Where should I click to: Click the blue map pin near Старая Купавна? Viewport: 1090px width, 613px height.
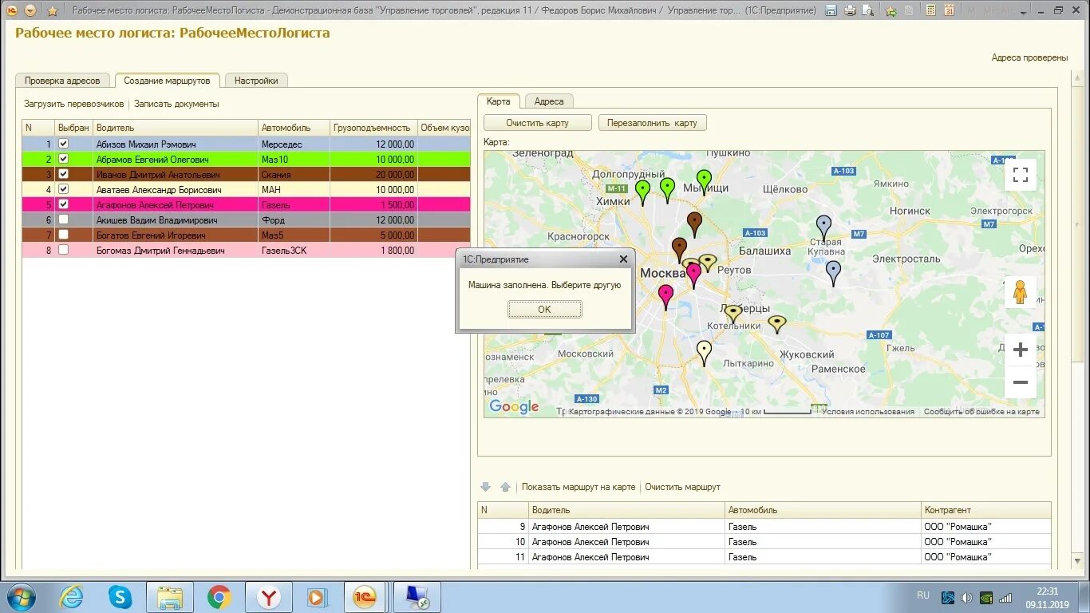pyautogui.click(x=823, y=227)
